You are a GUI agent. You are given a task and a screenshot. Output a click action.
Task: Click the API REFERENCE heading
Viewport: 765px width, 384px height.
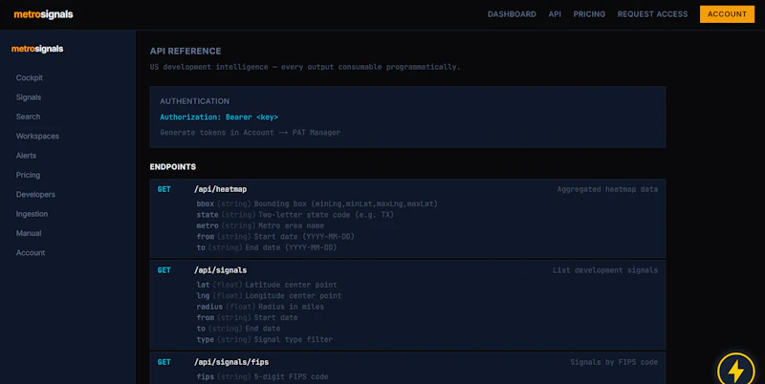(x=186, y=52)
